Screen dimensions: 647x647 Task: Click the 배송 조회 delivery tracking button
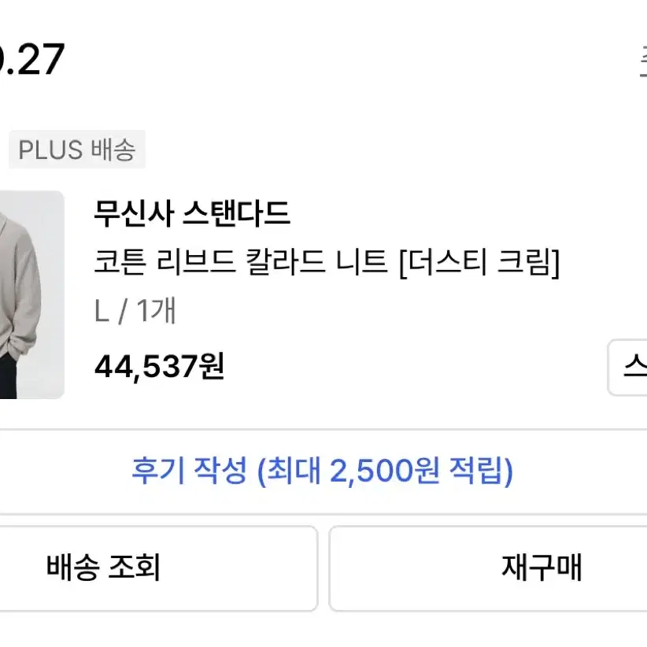click(x=158, y=568)
